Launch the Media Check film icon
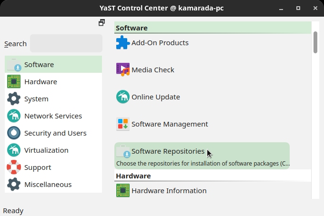 [123, 70]
